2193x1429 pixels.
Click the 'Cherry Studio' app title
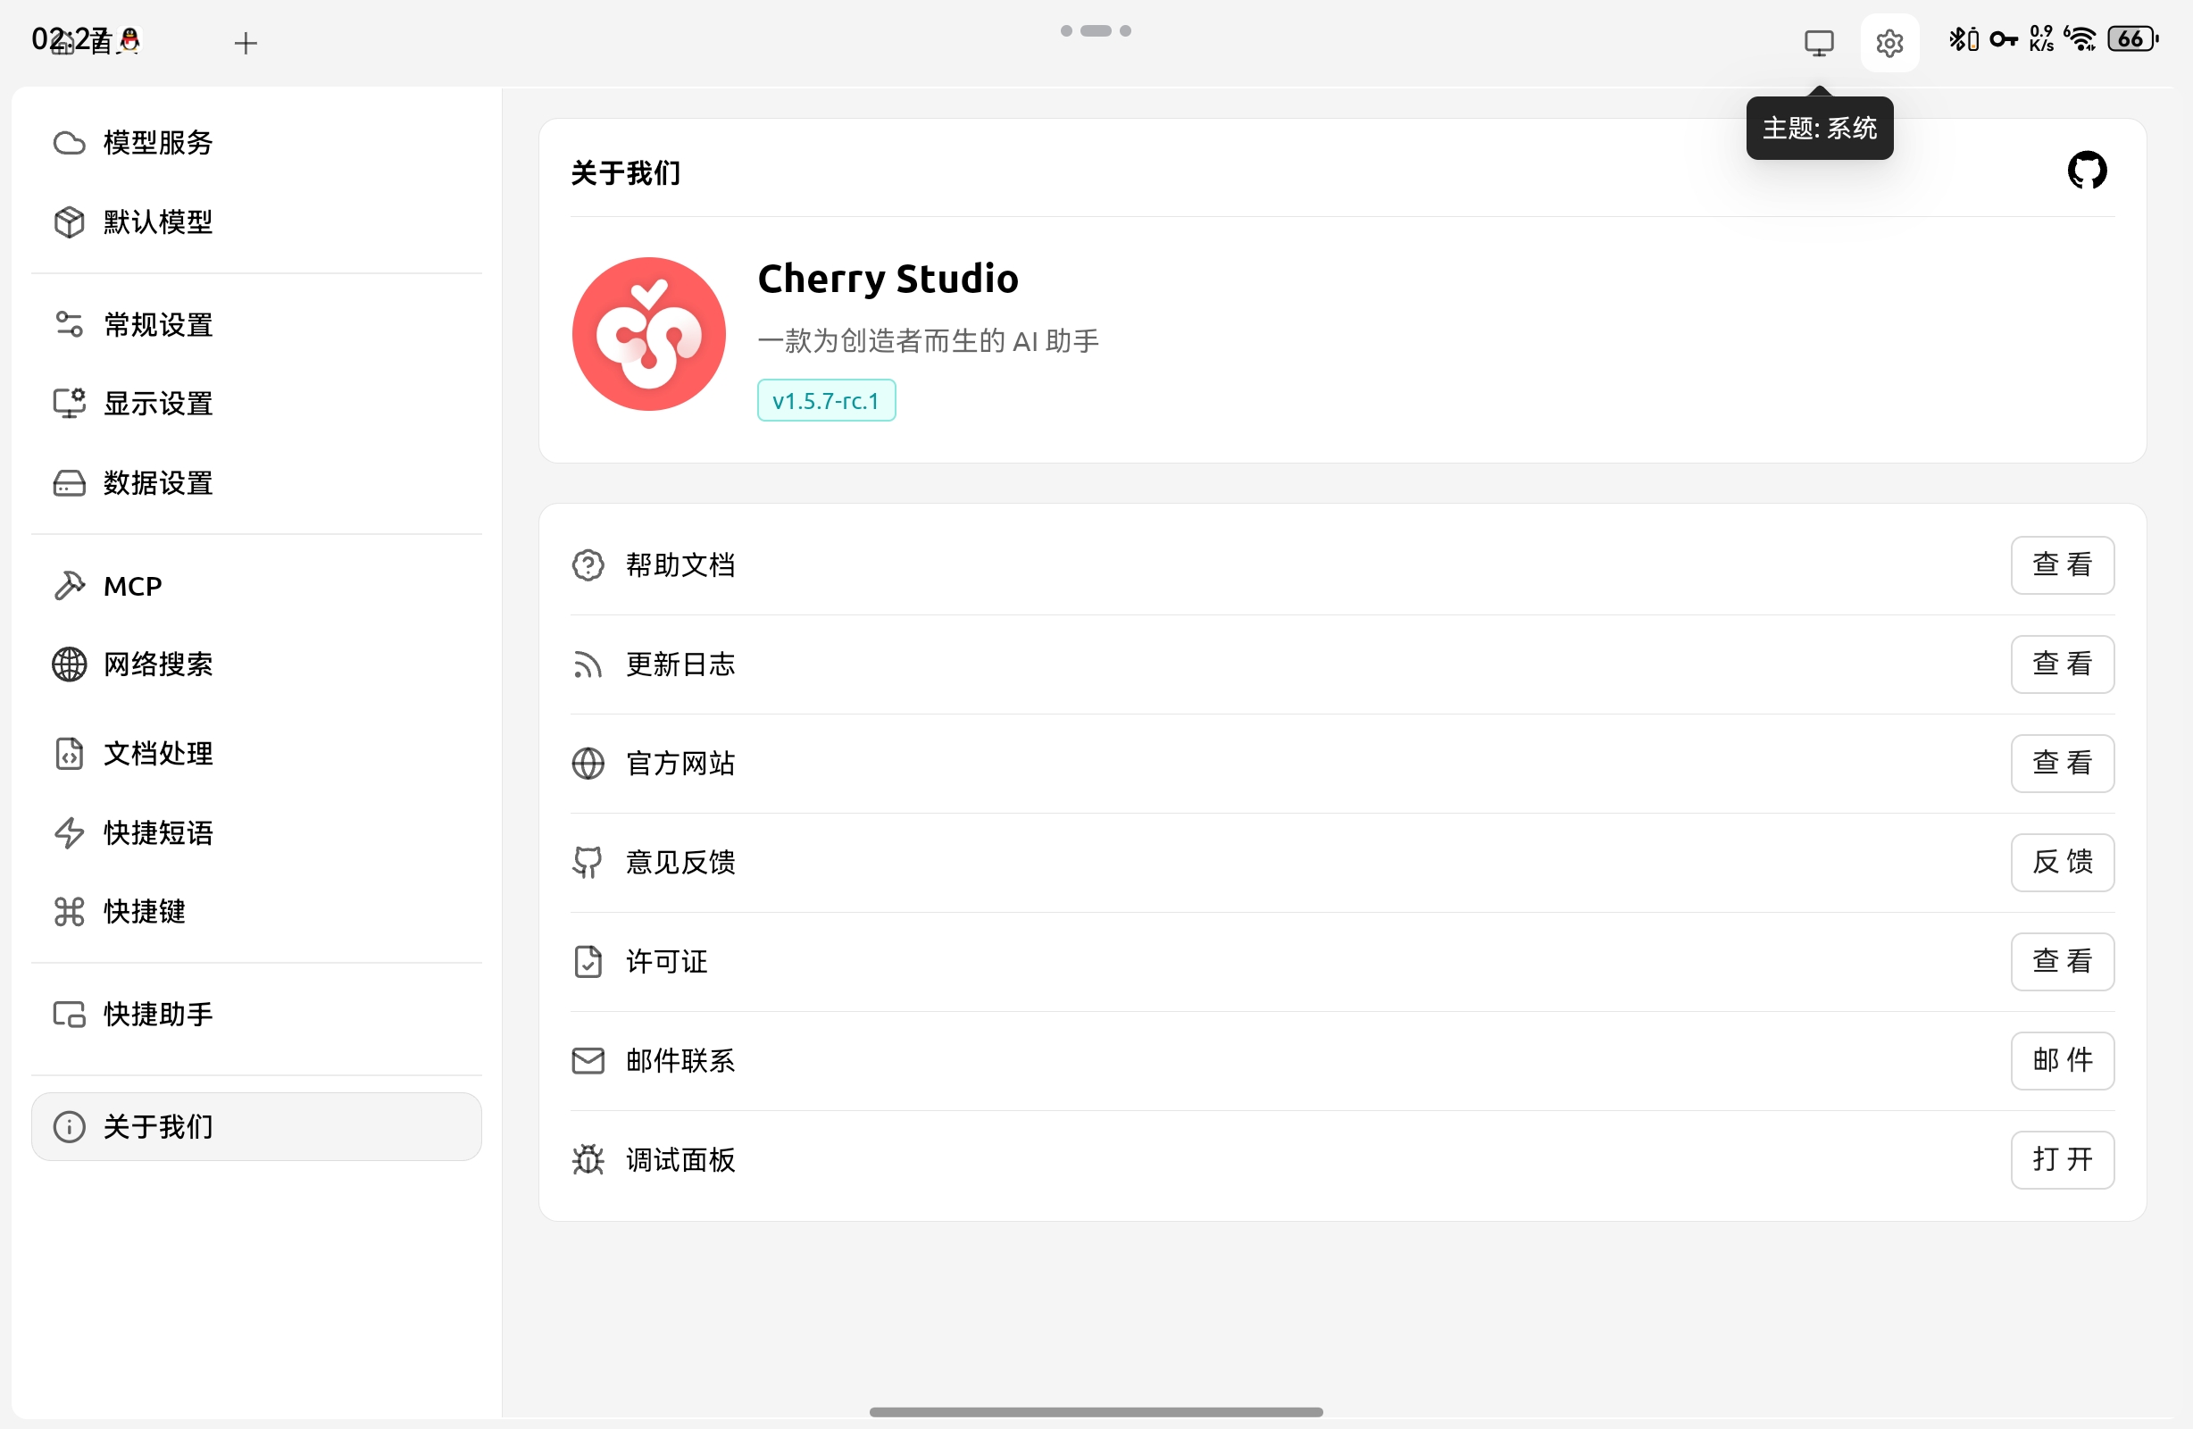[888, 279]
